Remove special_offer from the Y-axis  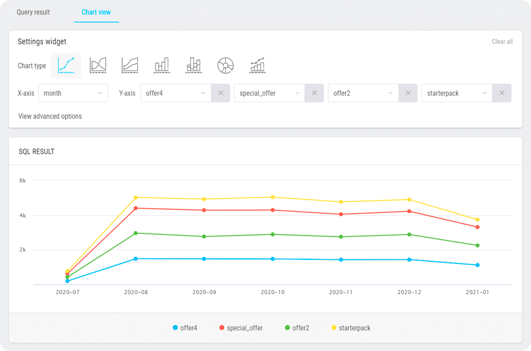(x=314, y=93)
